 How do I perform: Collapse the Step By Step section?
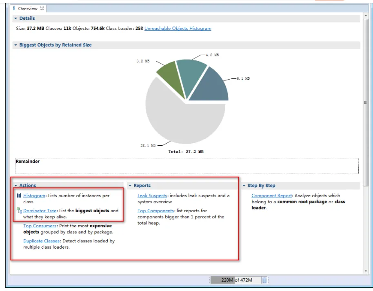click(244, 186)
